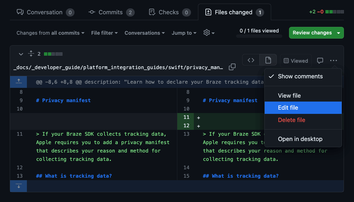The height and width of the screenshot is (202, 354).
Task: Switch to rich diff document icon
Action: [268, 60]
